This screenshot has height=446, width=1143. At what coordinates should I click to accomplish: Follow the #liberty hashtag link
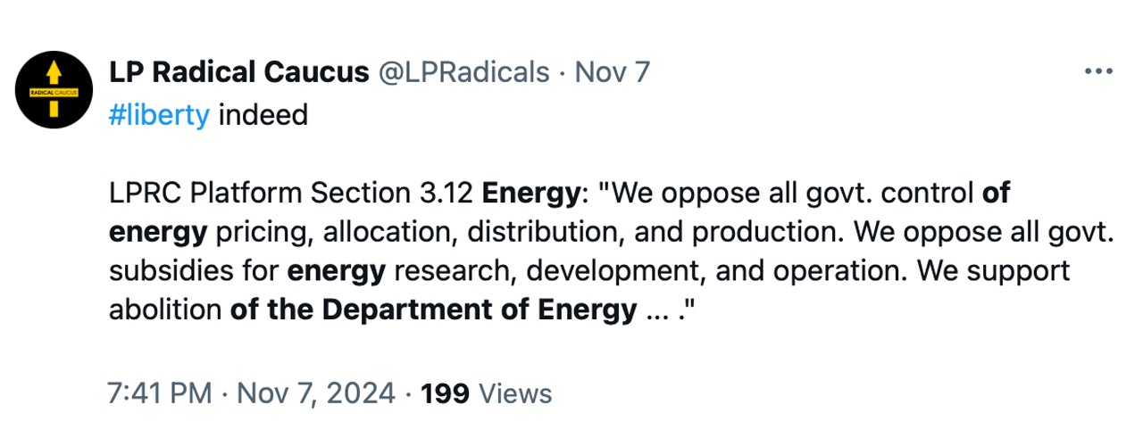[x=159, y=116]
